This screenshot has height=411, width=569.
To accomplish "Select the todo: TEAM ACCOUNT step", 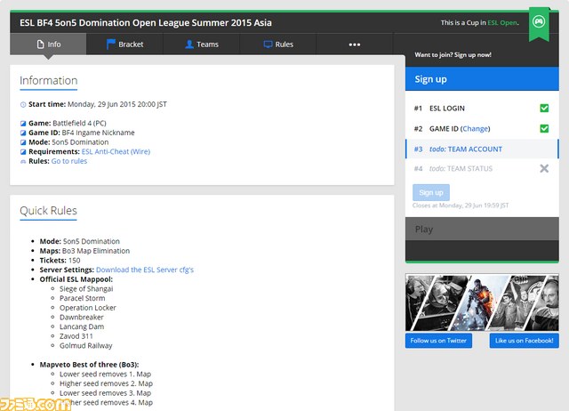I will 482,149.
